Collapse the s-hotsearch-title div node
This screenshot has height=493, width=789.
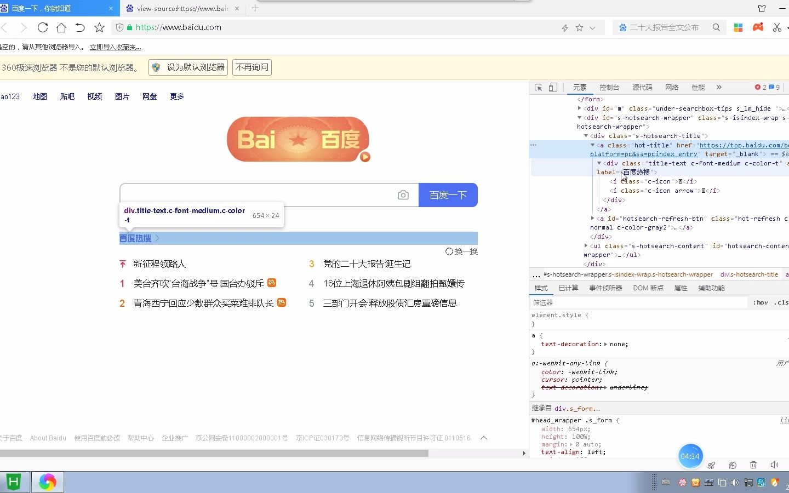586,136
